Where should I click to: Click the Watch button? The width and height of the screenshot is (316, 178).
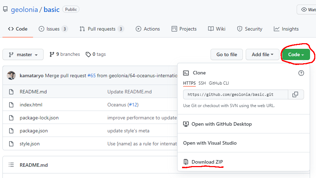tap(307, 9)
